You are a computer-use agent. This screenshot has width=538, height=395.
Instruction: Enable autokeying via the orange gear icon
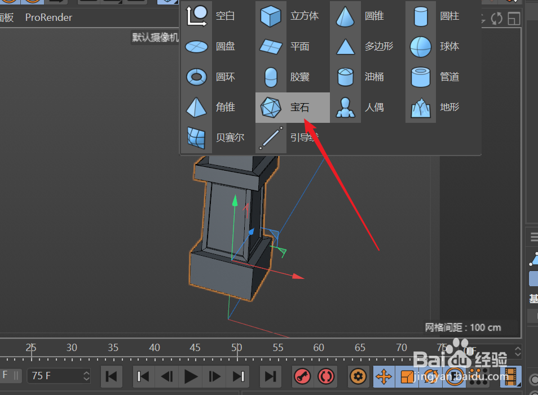click(x=359, y=376)
